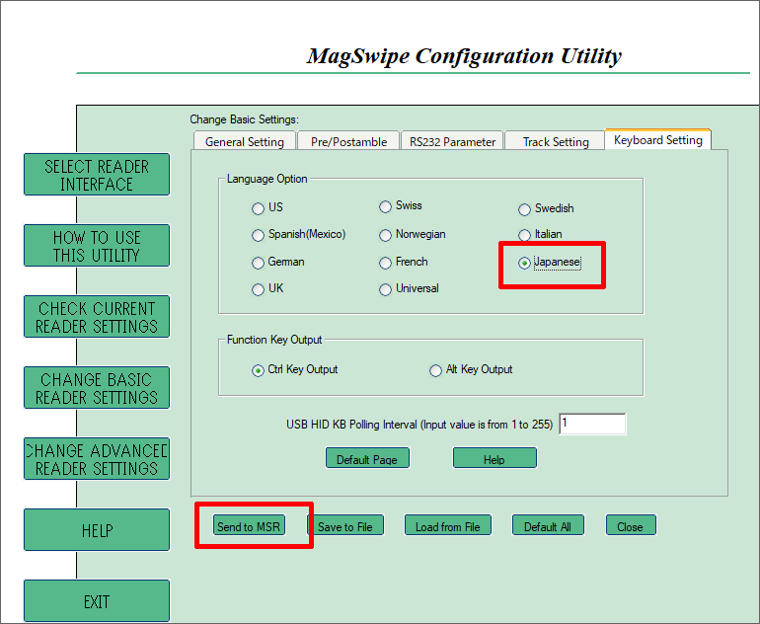Open Change Basic Reader Settings
The width and height of the screenshot is (760, 624).
(x=97, y=388)
